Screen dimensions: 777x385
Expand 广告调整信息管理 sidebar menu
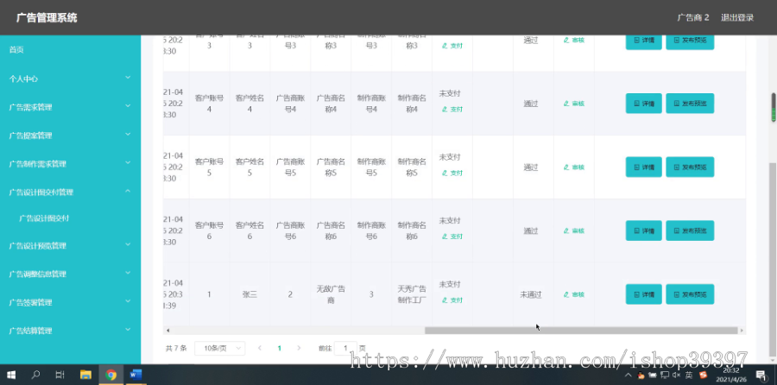[x=71, y=274]
